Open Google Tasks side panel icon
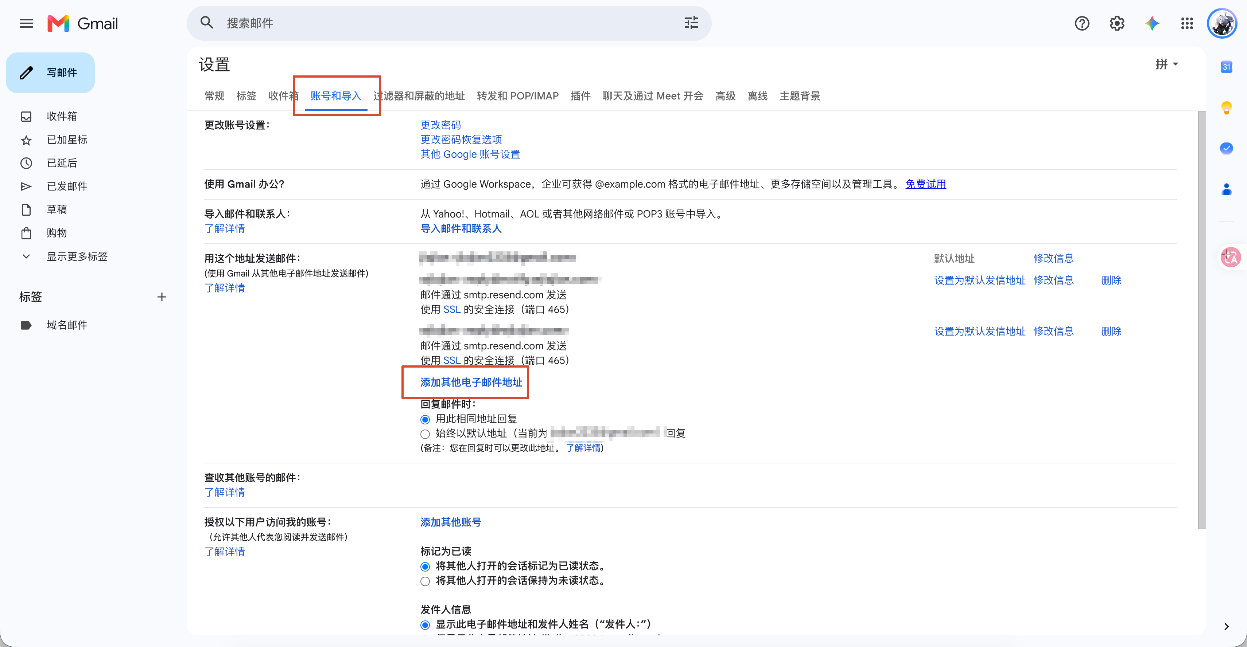The height and width of the screenshot is (647, 1247). click(1226, 148)
